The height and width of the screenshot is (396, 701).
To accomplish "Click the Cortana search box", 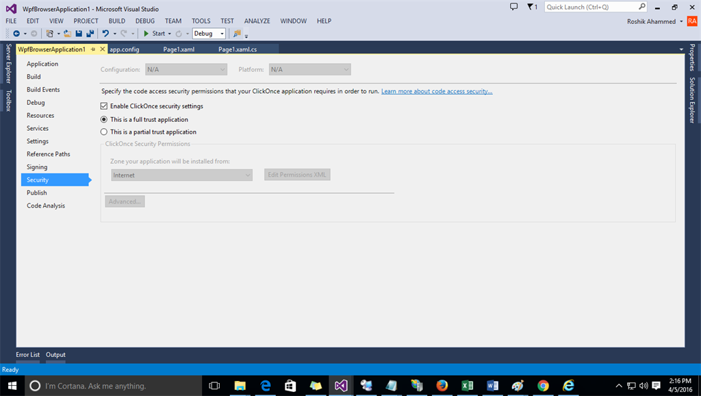I will pos(114,386).
